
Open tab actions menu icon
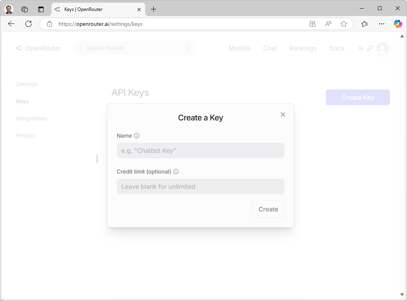41,9
